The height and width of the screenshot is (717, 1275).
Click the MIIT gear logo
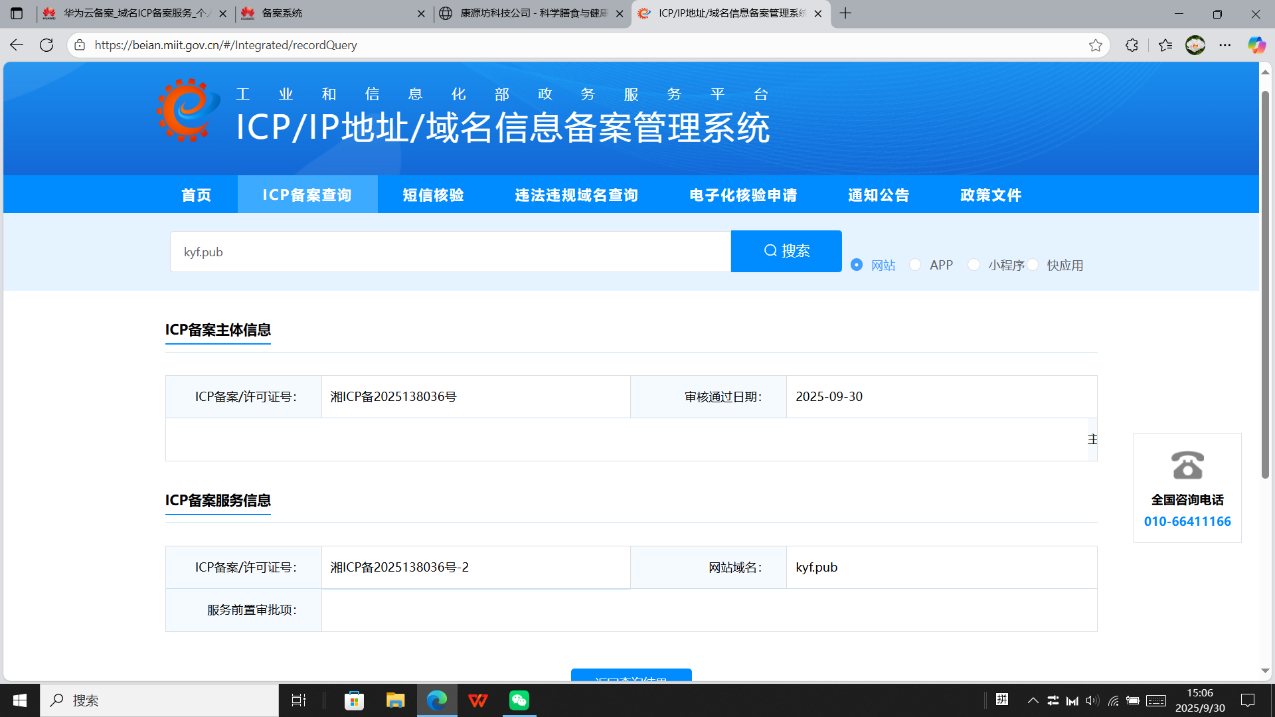click(188, 110)
